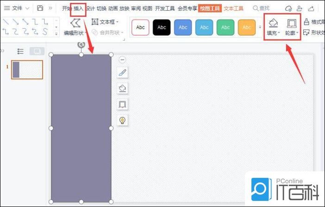The width and height of the screenshot is (325, 207).
Task: Open floating fill bucket tool
Action: pos(122,88)
